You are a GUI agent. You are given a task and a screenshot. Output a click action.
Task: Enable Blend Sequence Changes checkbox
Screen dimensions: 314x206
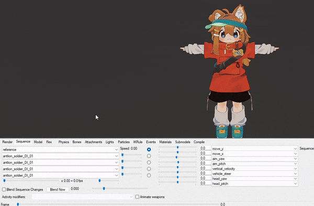click(4, 189)
